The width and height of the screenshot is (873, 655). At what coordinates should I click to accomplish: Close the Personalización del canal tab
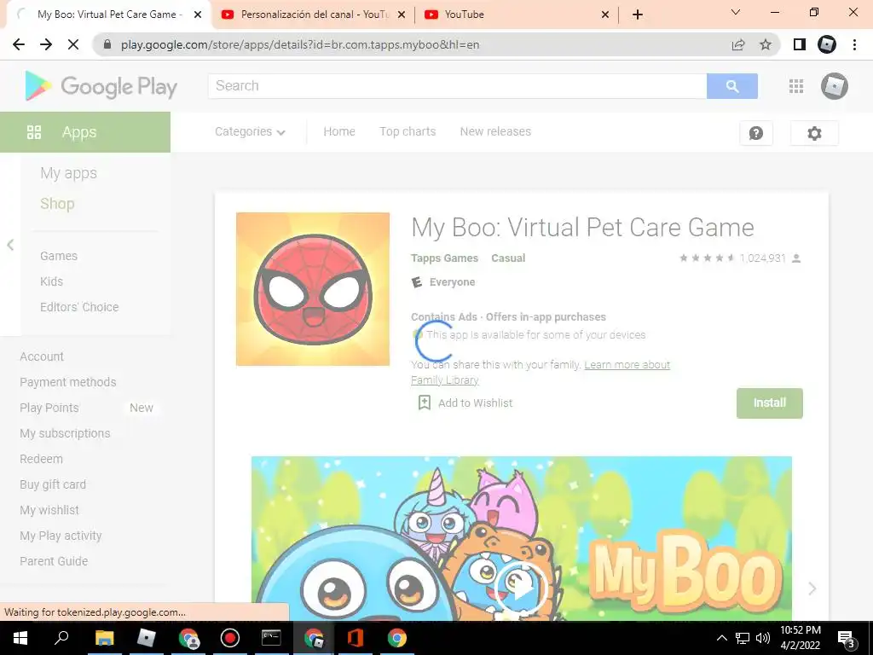(x=402, y=14)
